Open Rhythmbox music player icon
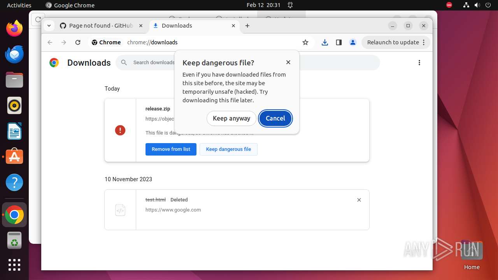The width and height of the screenshot is (498, 280). pos(14,105)
